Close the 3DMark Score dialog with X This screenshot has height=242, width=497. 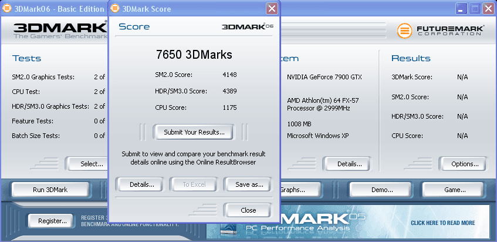click(x=272, y=9)
